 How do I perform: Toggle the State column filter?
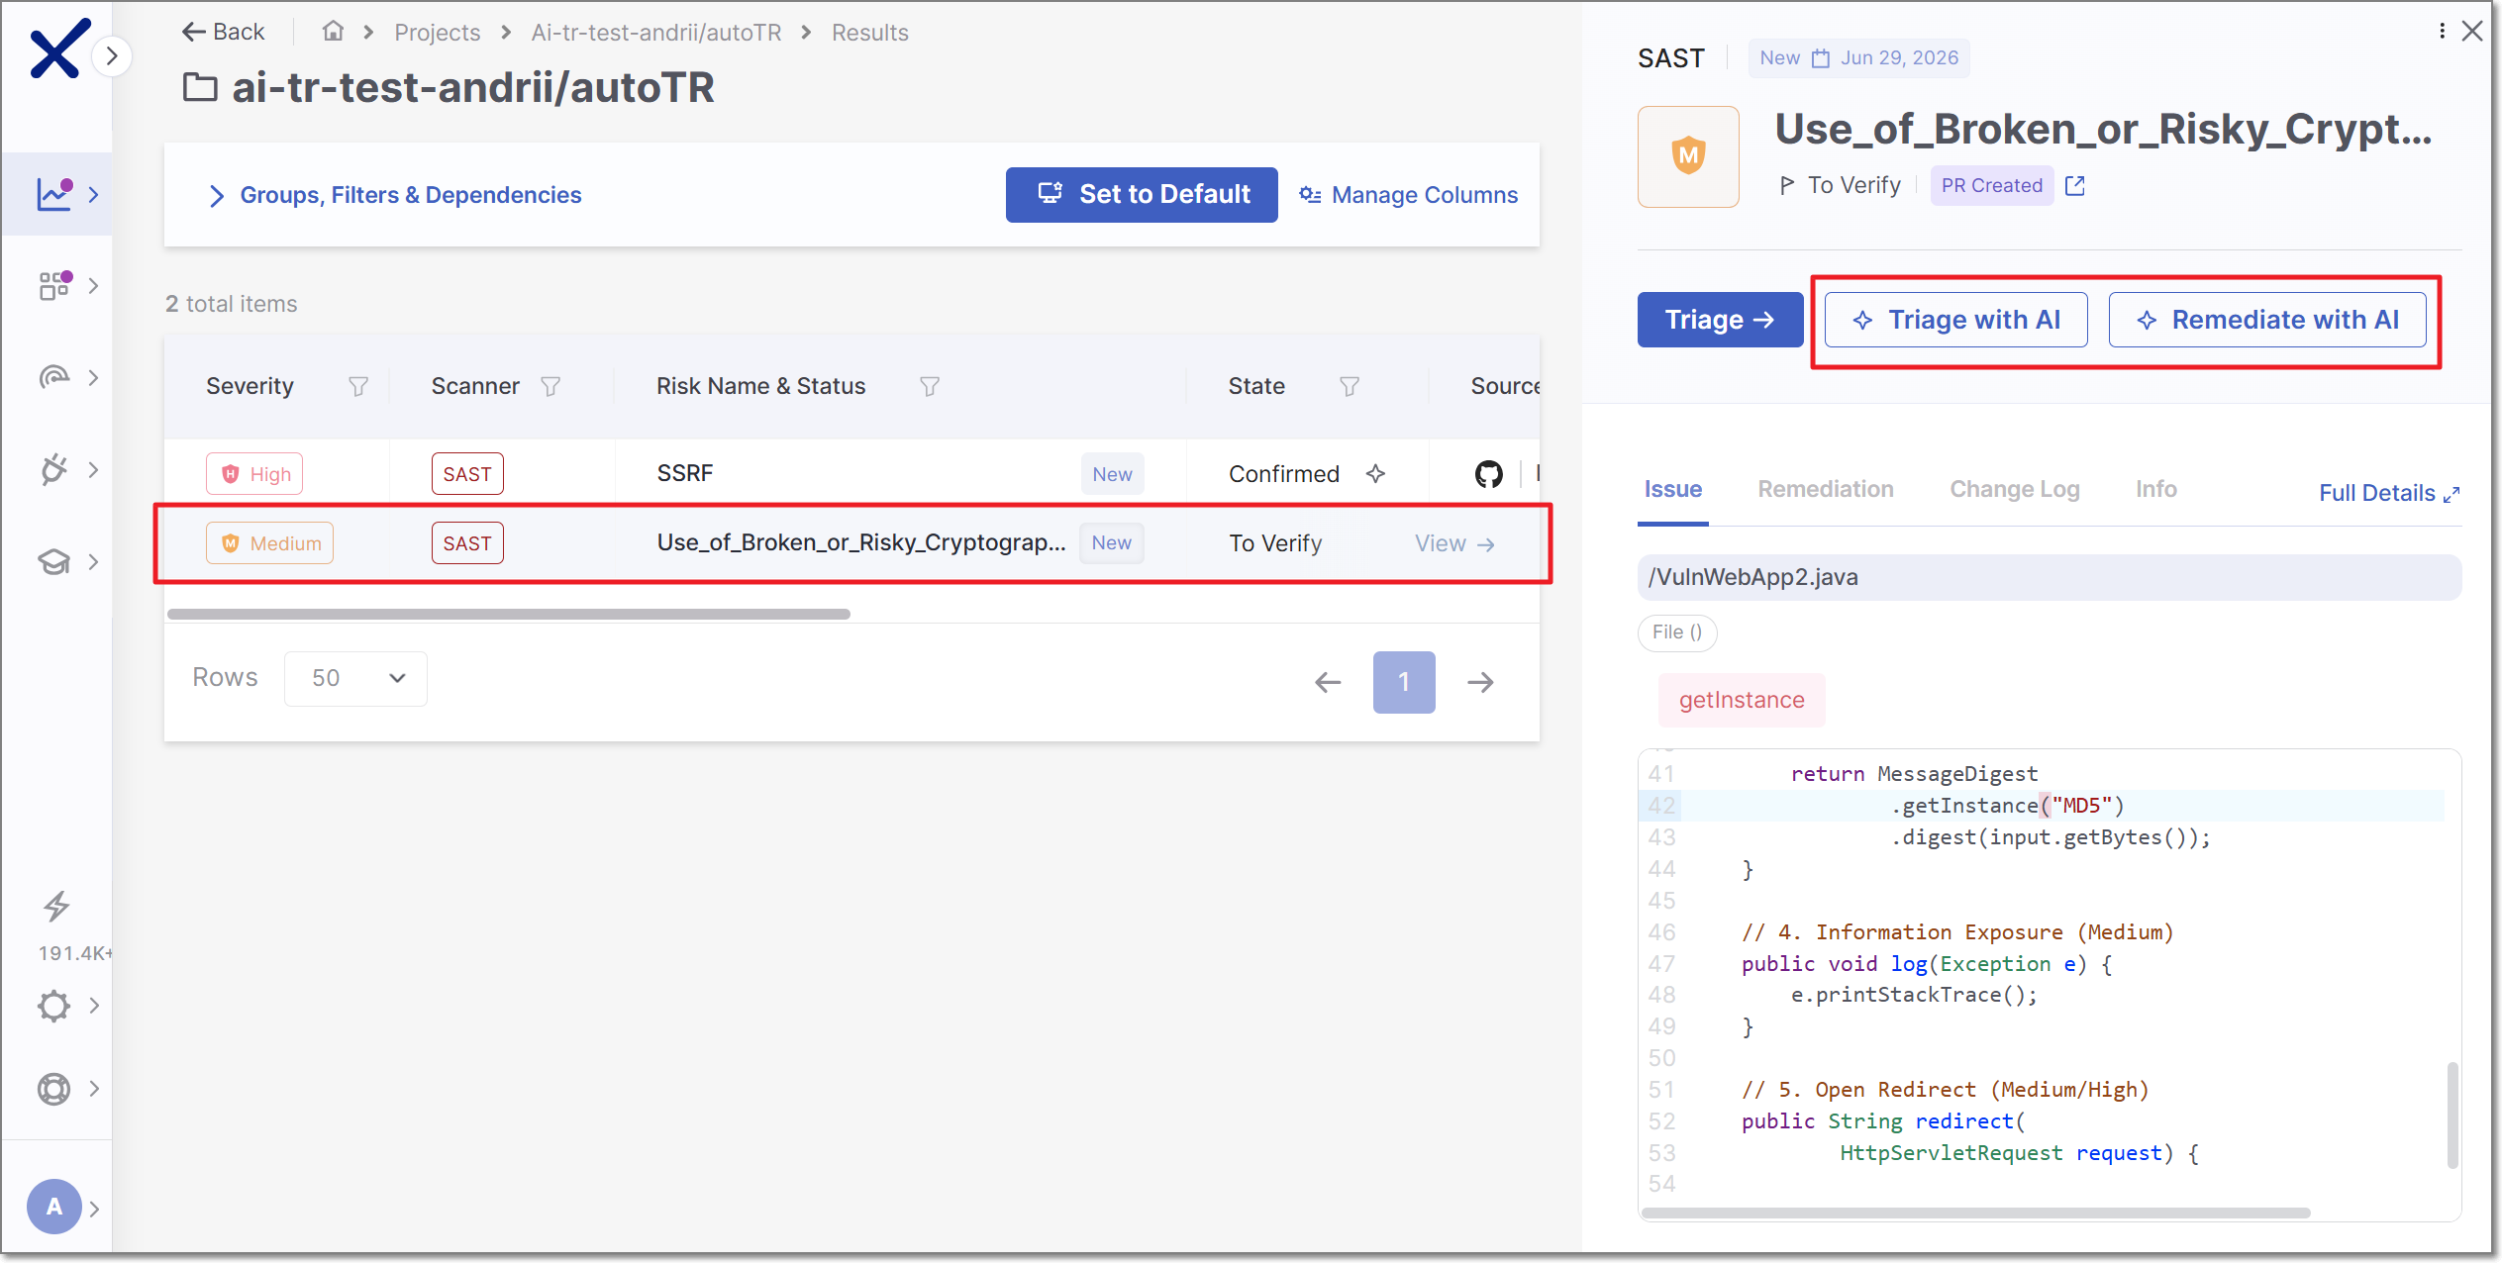(x=1349, y=386)
